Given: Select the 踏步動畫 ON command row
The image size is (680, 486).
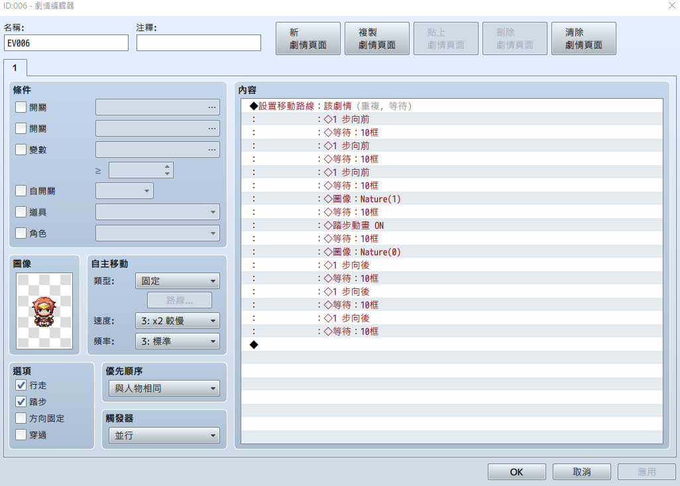Looking at the screenshot, I should (452, 225).
